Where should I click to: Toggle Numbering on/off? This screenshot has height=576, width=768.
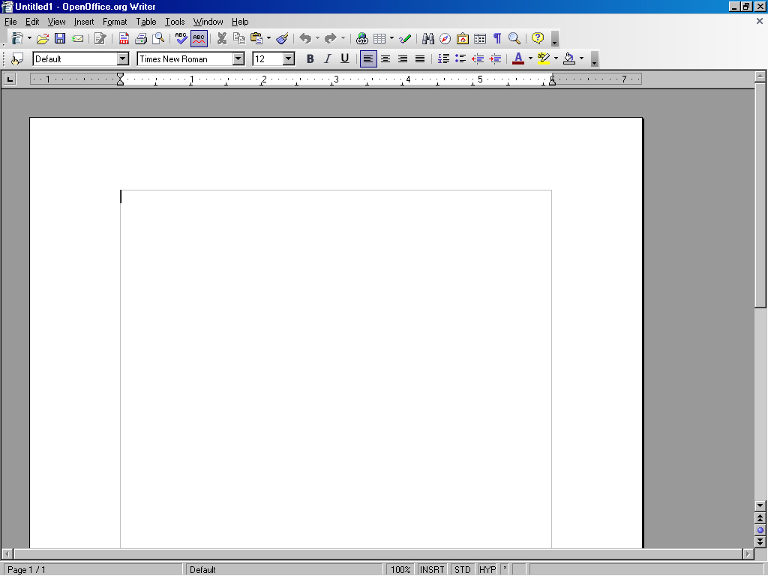click(443, 58)
